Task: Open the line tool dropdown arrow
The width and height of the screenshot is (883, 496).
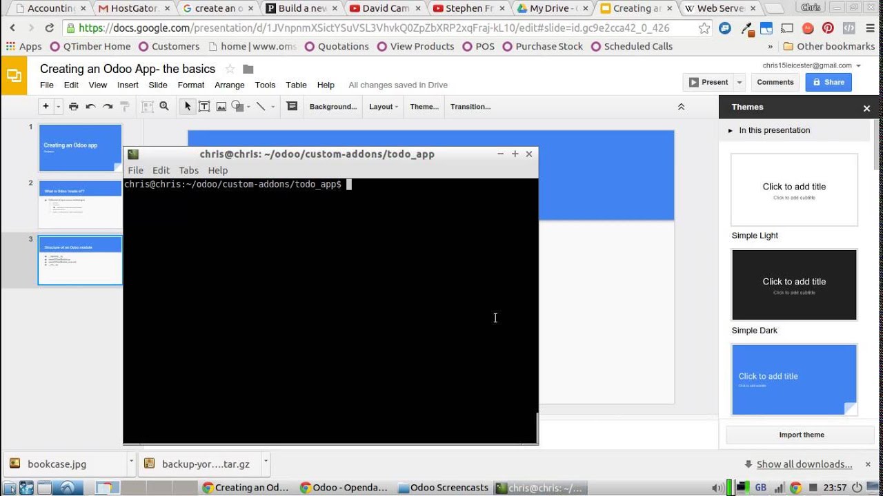Action: coord(273,107)
